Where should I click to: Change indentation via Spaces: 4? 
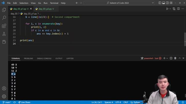tap(109, 102)
